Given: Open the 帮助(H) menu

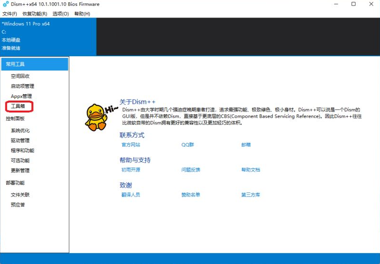Looking at the screenshot, I should tap(82, 14).
